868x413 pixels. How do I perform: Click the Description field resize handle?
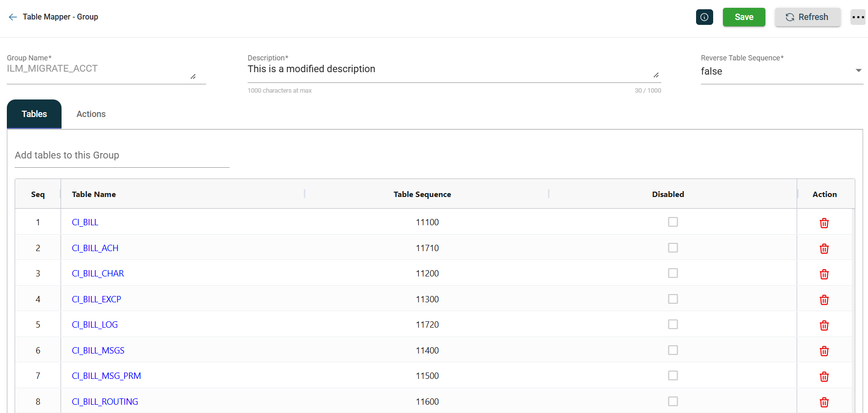coord(656,75)
